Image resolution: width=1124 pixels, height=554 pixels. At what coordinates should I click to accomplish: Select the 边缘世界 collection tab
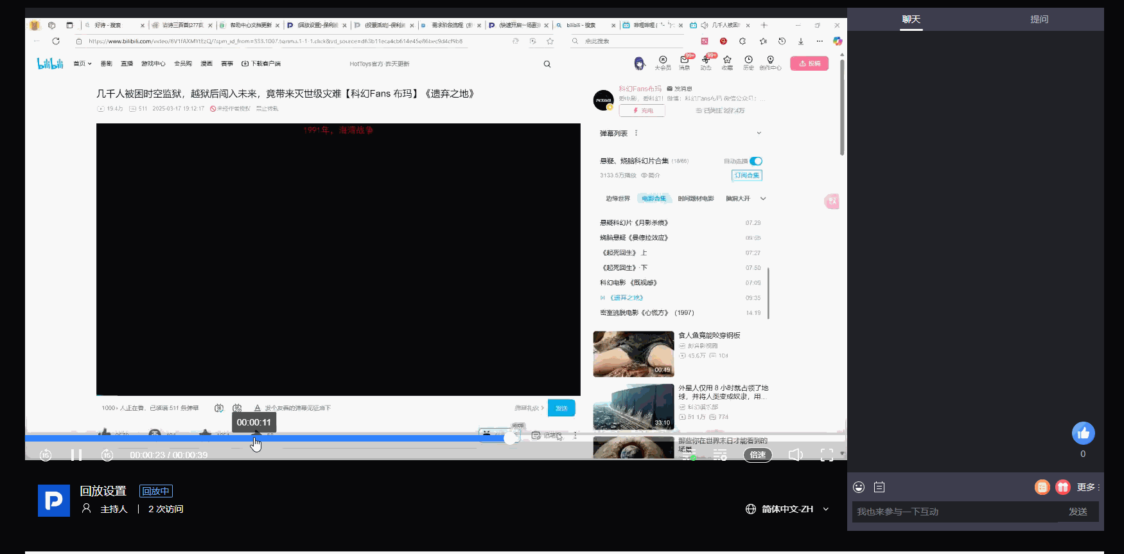[618, 199]
